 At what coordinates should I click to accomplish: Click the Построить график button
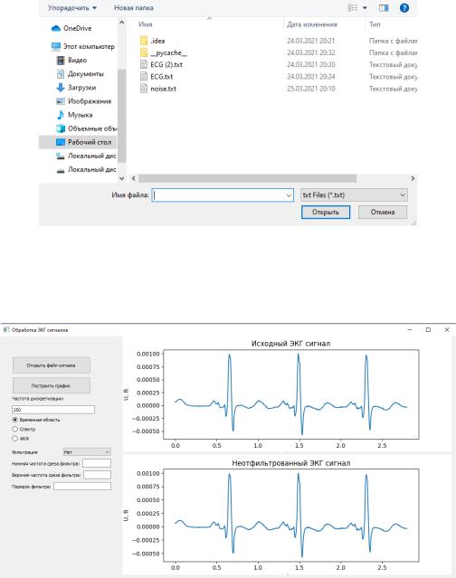(52, 385)
